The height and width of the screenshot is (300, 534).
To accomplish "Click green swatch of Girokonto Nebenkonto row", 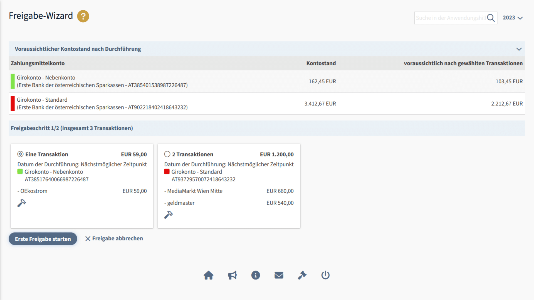I will pos(13,81).
